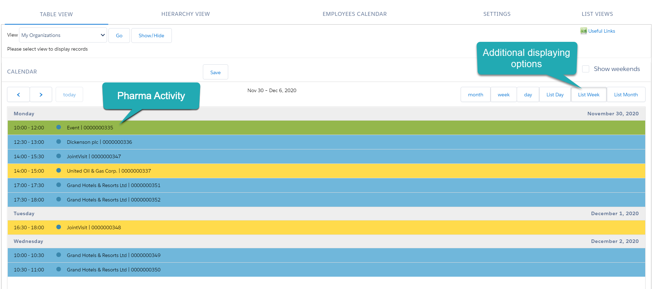This screenshot has width=654, height=289.
Task: Enable the Show weekends checkbox
Action: 586,69
